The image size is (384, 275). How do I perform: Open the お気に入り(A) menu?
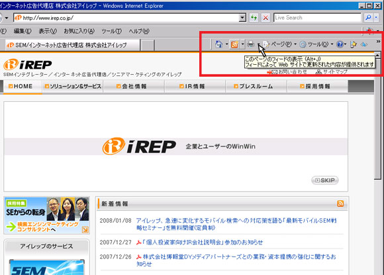coord(79,31)
